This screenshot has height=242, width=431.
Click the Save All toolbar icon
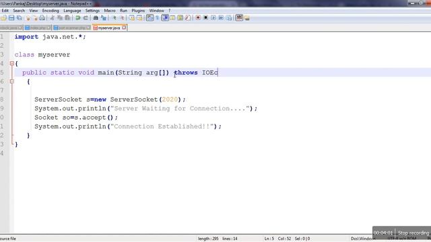20,18
